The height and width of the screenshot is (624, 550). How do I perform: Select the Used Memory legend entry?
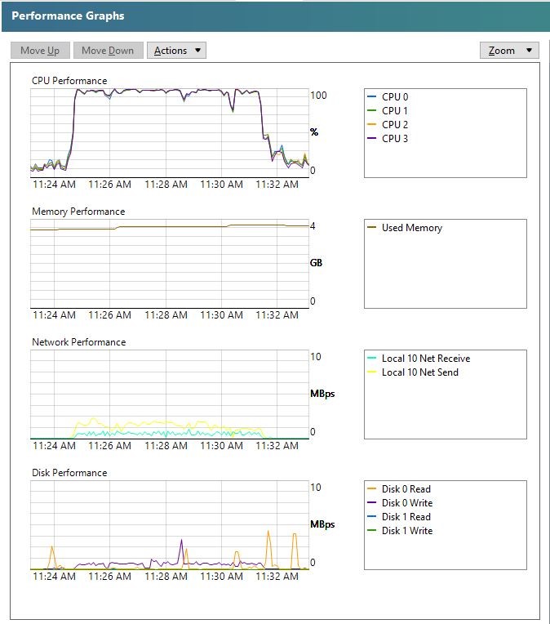(x=411, y=228)
